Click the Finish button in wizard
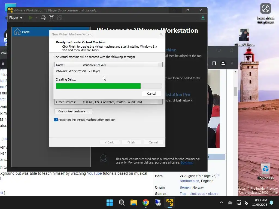Image resolution: width=279 pixels, height=209 pixels. point(131,142)
